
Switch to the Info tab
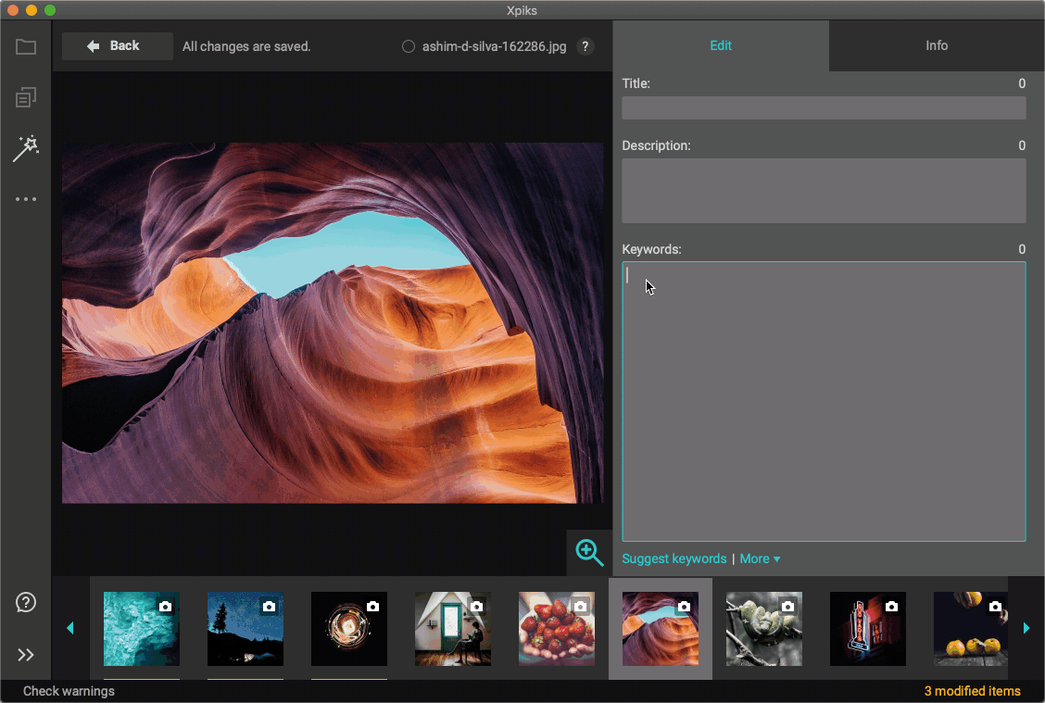click(x=937, y=45)
